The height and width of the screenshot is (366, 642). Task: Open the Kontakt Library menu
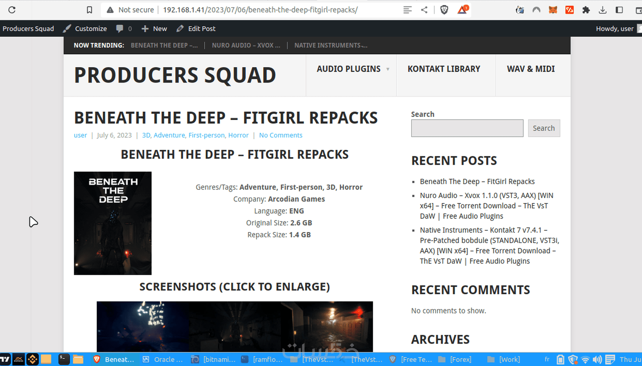click(444, 69)
